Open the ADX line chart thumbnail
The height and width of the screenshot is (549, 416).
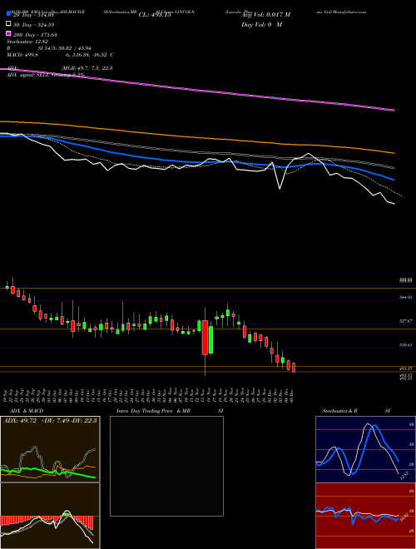[x=50, y=449]
